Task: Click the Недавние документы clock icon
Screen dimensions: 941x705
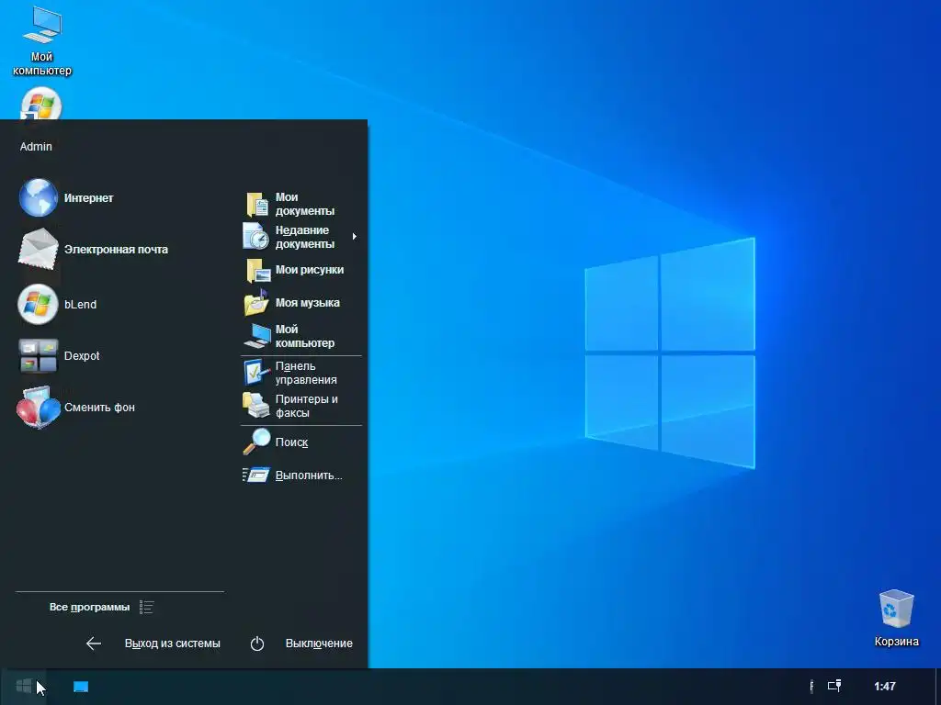Action: point(256,236)
